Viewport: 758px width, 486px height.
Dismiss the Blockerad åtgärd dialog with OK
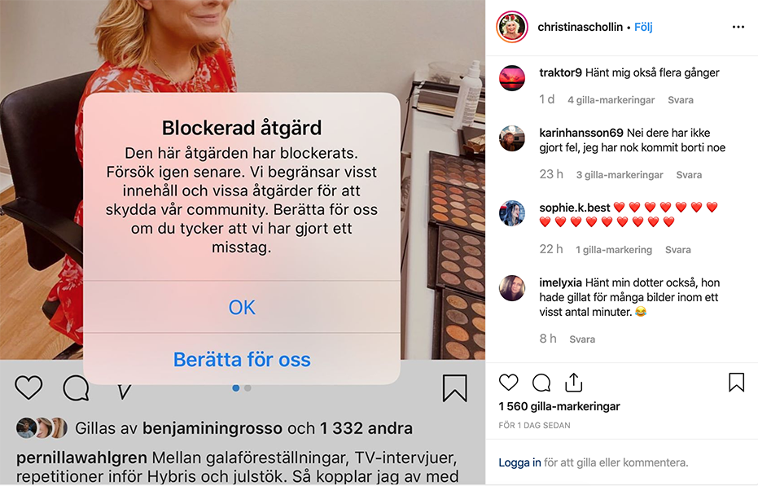point(242,307)
